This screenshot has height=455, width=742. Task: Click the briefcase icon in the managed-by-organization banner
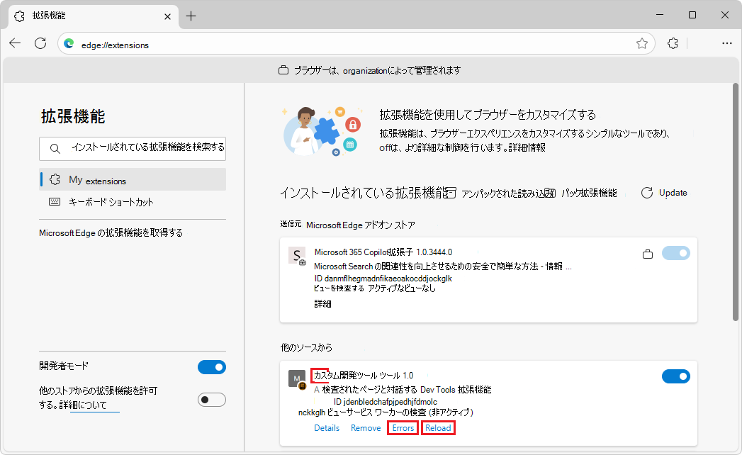[283, 71]
